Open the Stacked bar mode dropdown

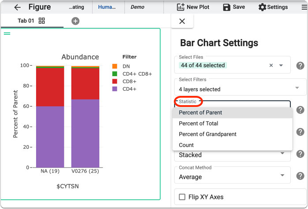coord(233,155)
